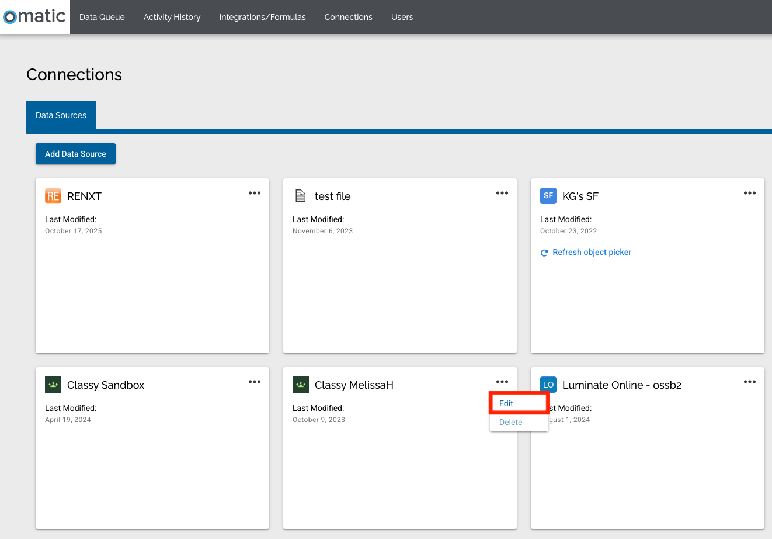Screen dimensions: 772x539
Task: Click the Luminate Online - ossb2 title
Action: click(622, 385)
